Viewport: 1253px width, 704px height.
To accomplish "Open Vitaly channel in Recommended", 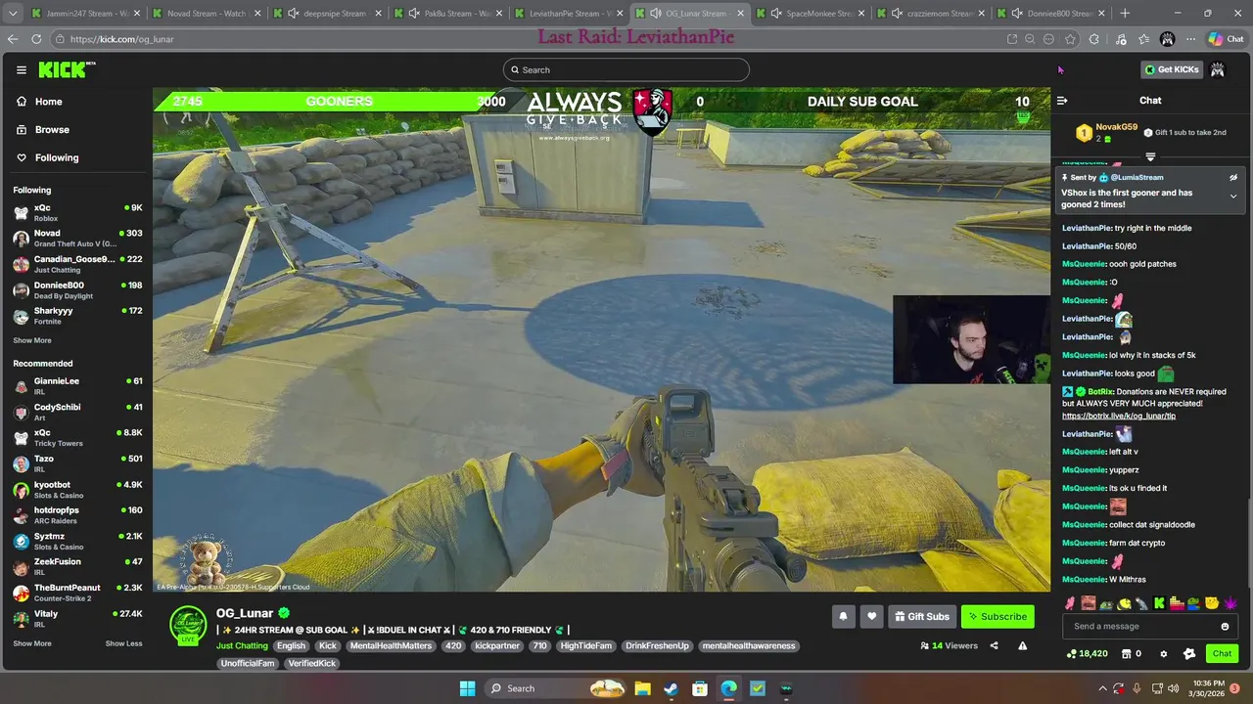I will pos(77,618).
